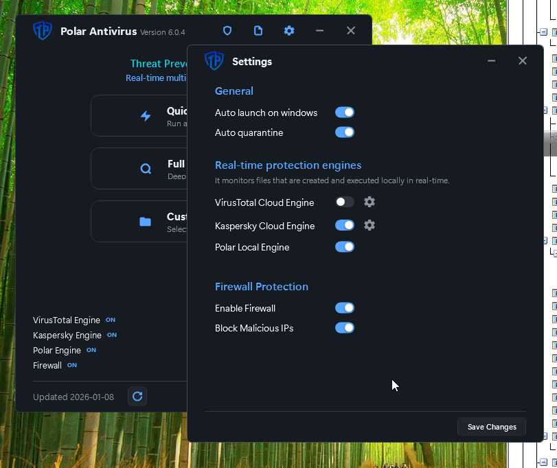The width and height of the screenshot is (557, 468).
Task: Click the General section heading
Action: [234, 91]
